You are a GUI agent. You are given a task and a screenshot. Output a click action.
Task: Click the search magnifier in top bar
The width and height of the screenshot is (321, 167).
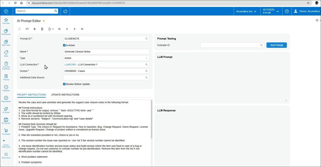click(56, 11)
